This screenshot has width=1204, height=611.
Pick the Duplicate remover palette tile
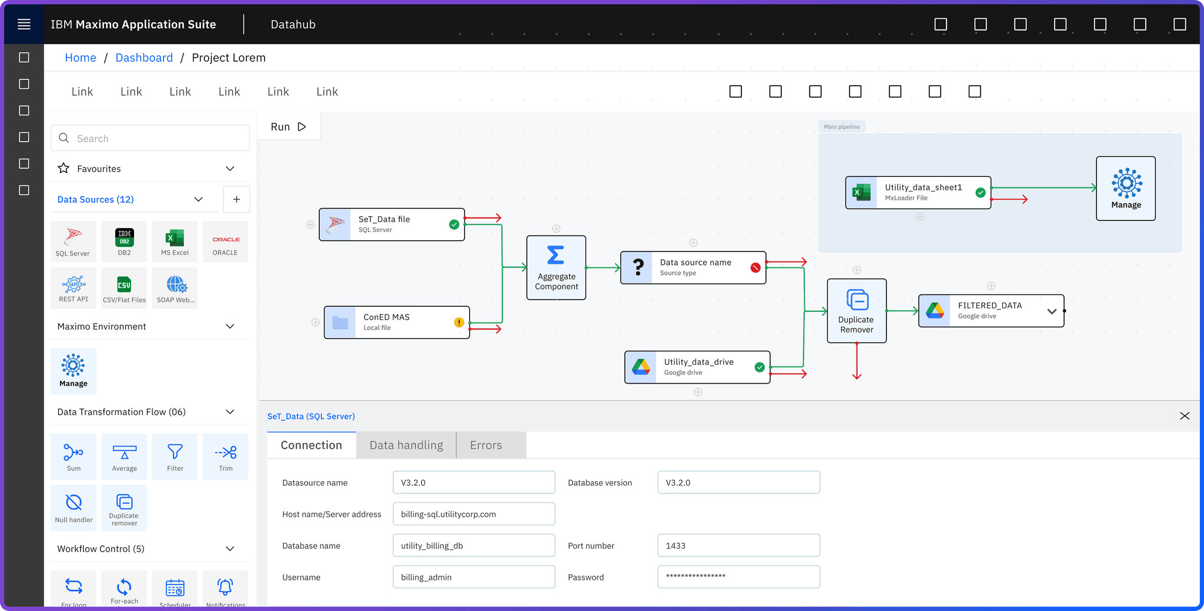click(x=124, y=508)
